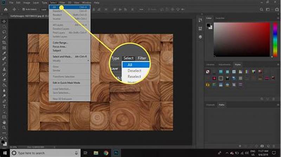
Task: Click the foreground color swatch in Color panel
Action: [208, 25]
